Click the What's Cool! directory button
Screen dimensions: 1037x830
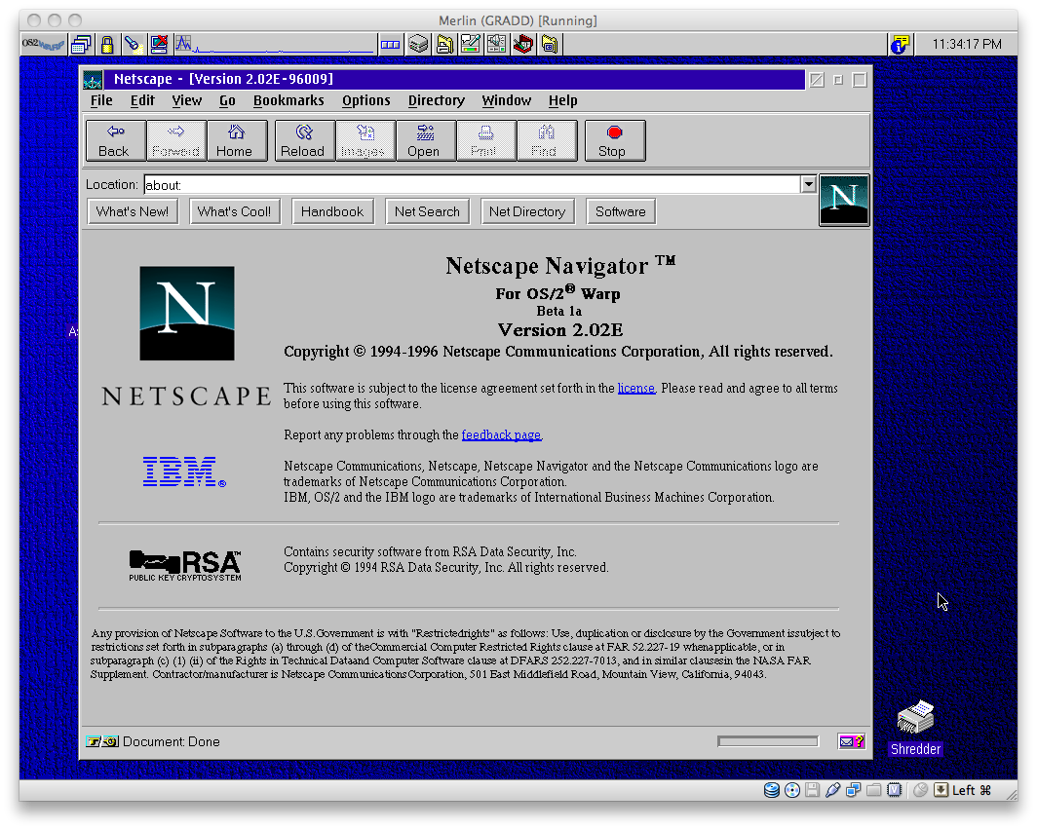tap(234, 211)
